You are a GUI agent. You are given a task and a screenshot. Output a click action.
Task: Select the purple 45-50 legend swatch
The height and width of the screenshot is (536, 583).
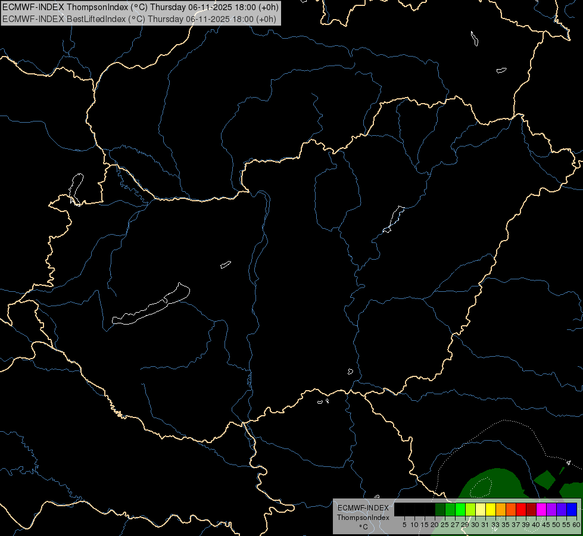[551, 510]
